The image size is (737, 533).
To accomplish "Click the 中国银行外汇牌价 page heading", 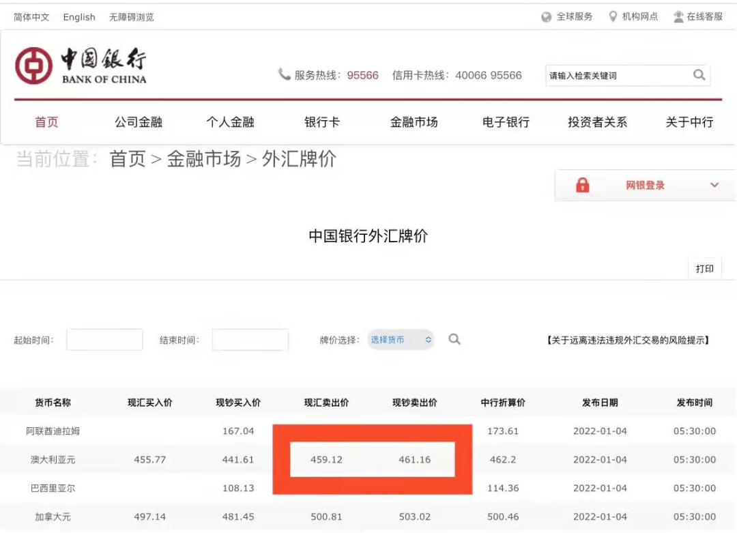I will click(368, 236).
